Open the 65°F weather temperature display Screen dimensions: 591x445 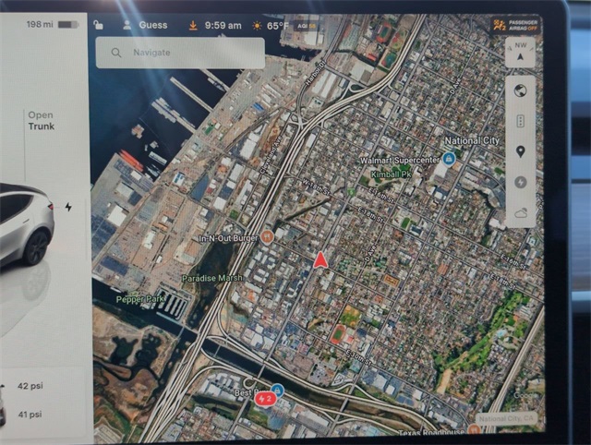point(271,26)
